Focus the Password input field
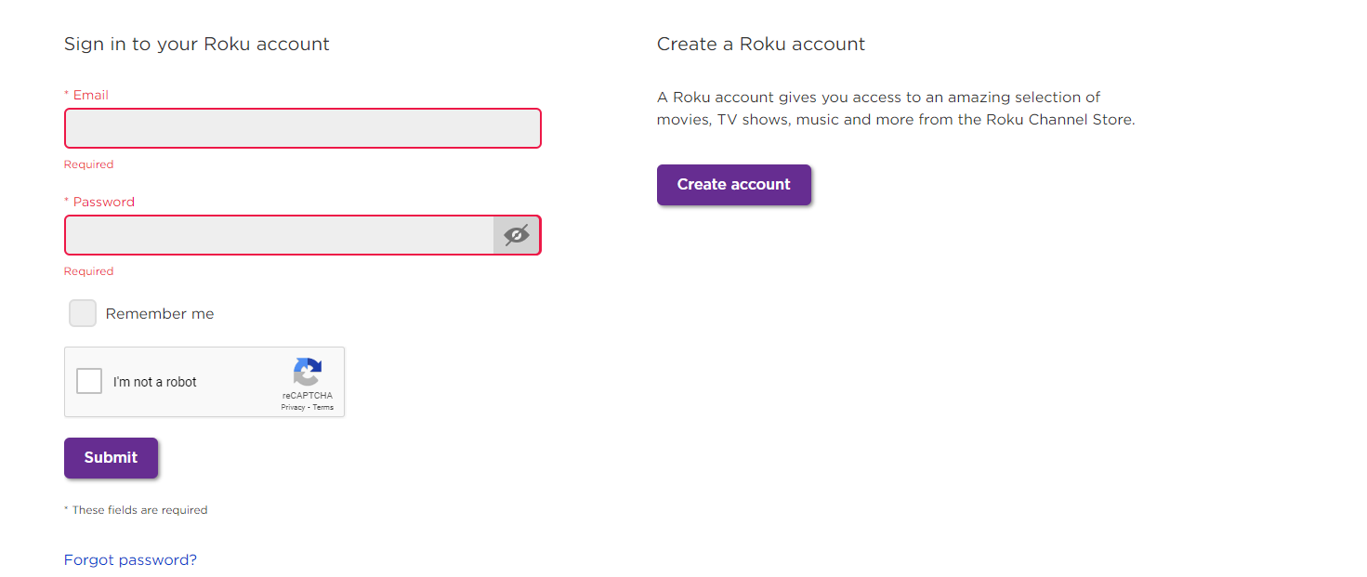 (279, 235)
